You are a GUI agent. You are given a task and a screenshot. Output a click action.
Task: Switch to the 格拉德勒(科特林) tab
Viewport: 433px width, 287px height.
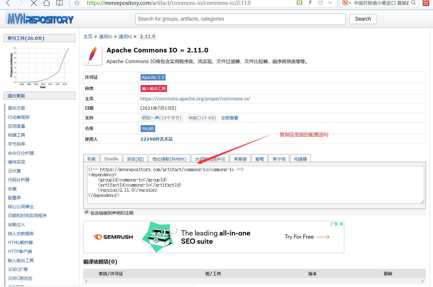click(169, 159)
